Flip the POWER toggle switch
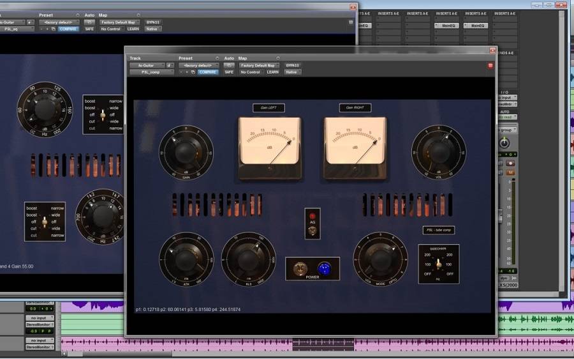The height and width of the screenshot is (359, 574). click(x=300, y=269)
